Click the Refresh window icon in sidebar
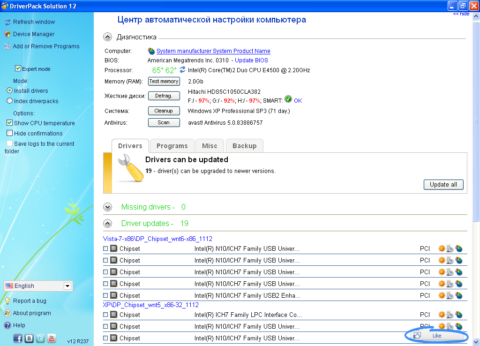 pyautogui.click(x=7, y=22)
